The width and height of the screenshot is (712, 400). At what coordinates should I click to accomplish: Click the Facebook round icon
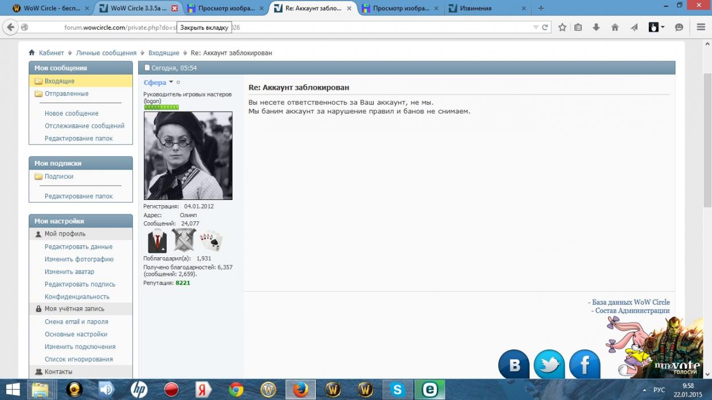[x=585, y=365]
